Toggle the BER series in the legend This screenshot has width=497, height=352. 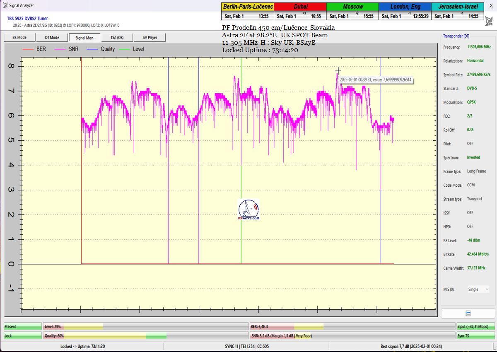(35, 49)
